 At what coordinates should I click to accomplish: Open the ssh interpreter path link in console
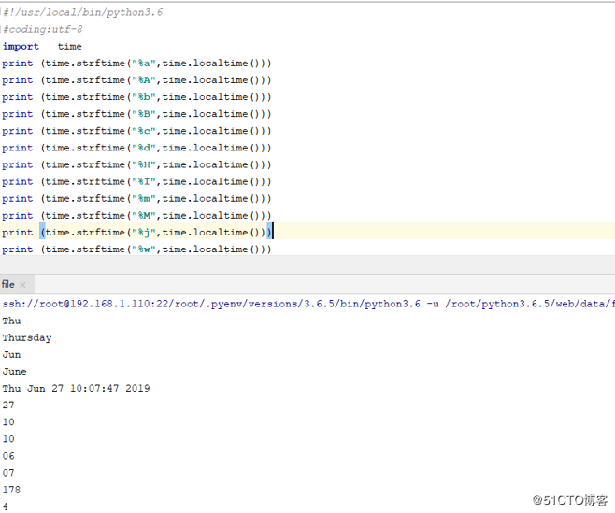coord(308,304)
